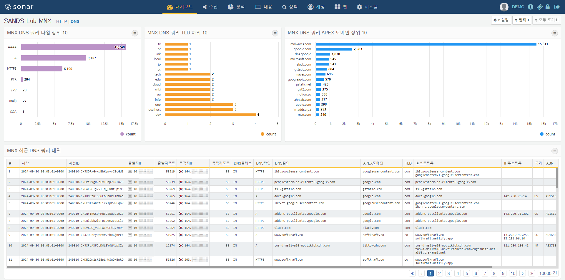The height and width of the screenshot is (280, 565).
Task: Sort table by DNS질의 column
Action: pos(316,163)
